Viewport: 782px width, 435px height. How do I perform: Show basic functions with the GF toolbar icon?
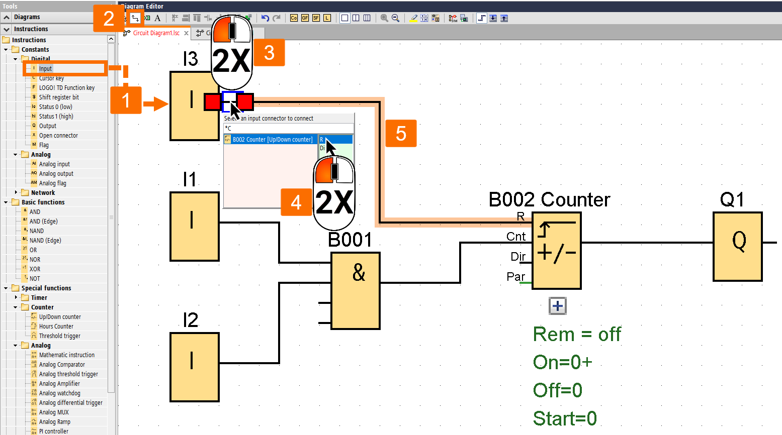pos(305,18)
